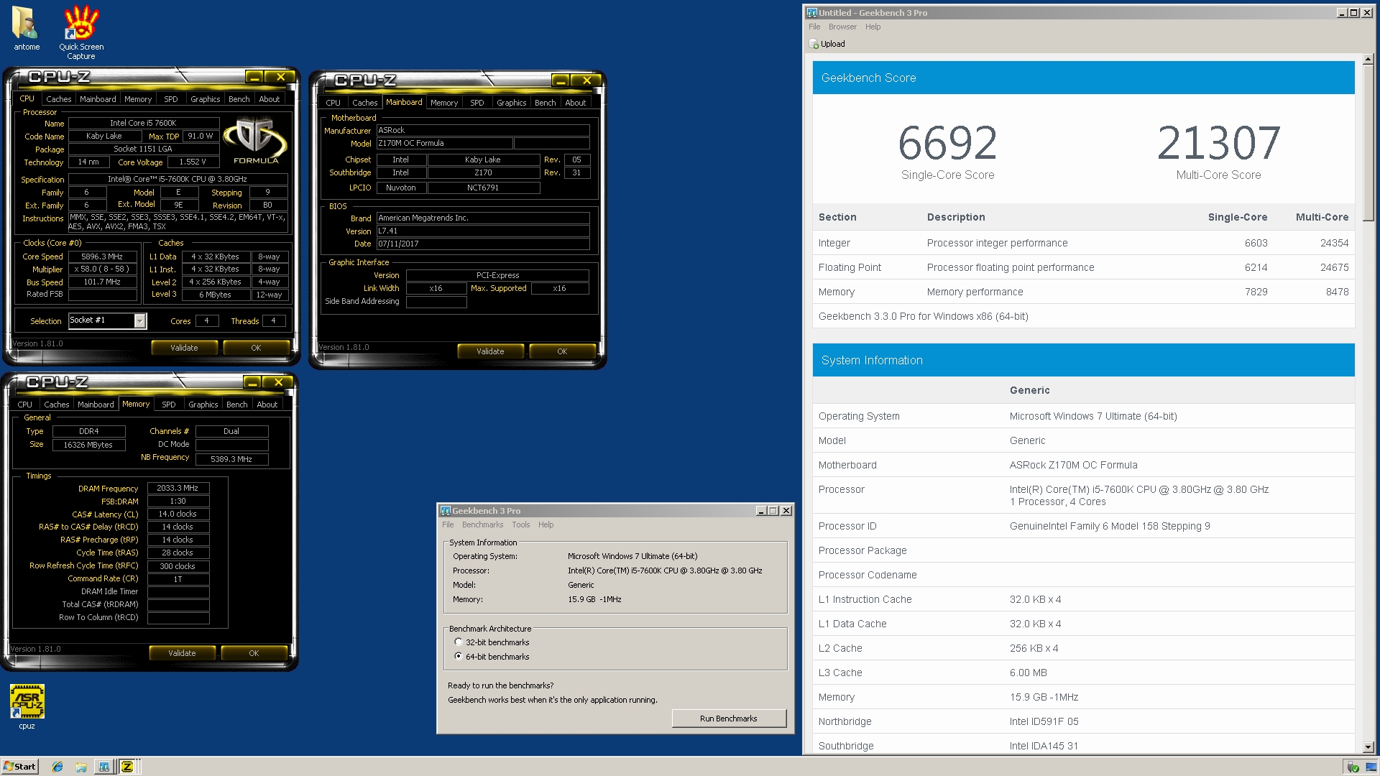Click the Safely Remove Hardware tray icon

tap(1353, 767)
